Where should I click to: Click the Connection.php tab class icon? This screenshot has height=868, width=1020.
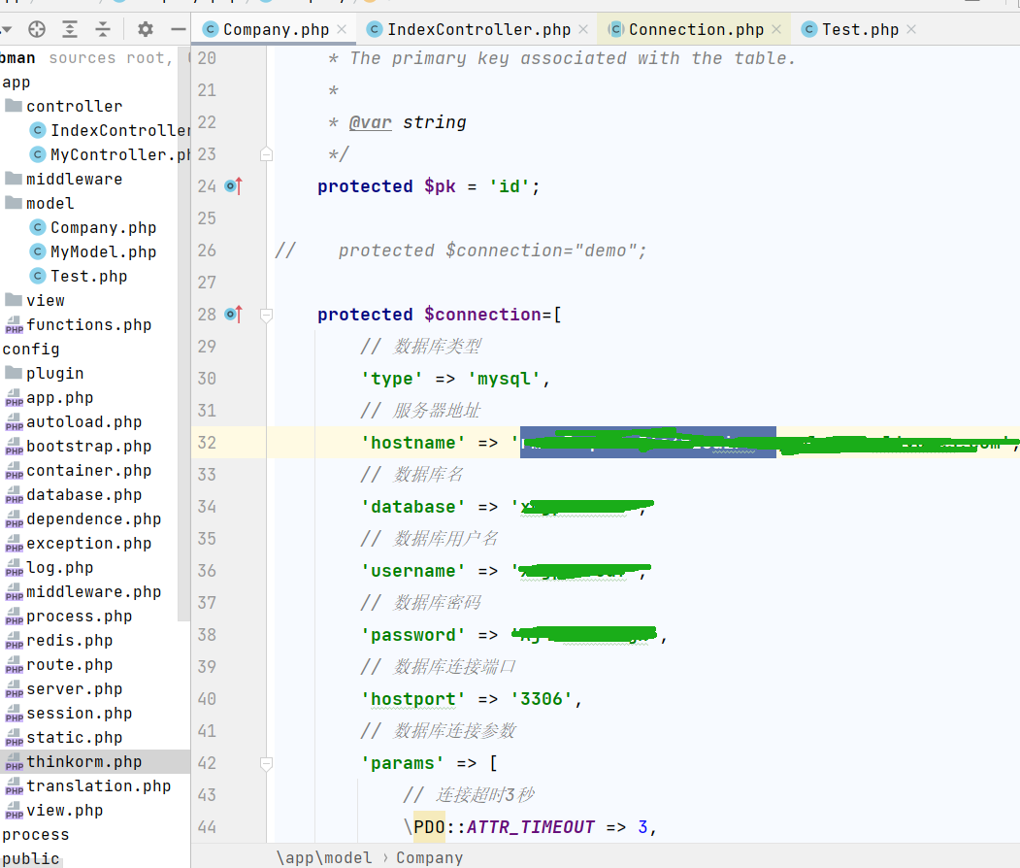615,29
